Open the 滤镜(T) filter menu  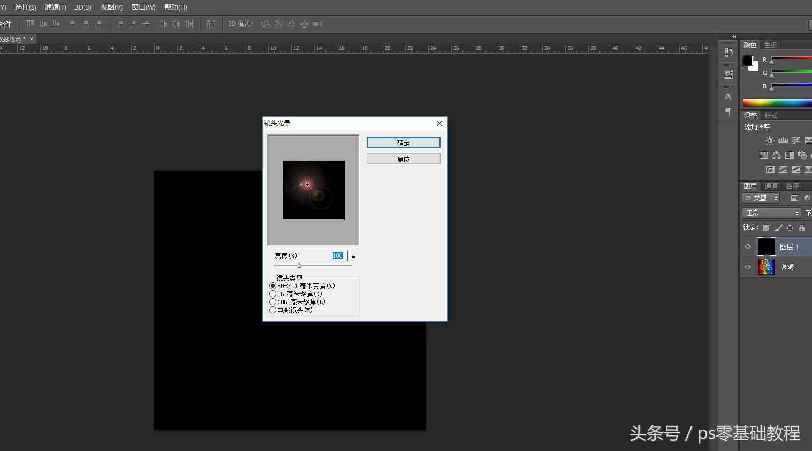pyautogui.click(x=55, y=7)
